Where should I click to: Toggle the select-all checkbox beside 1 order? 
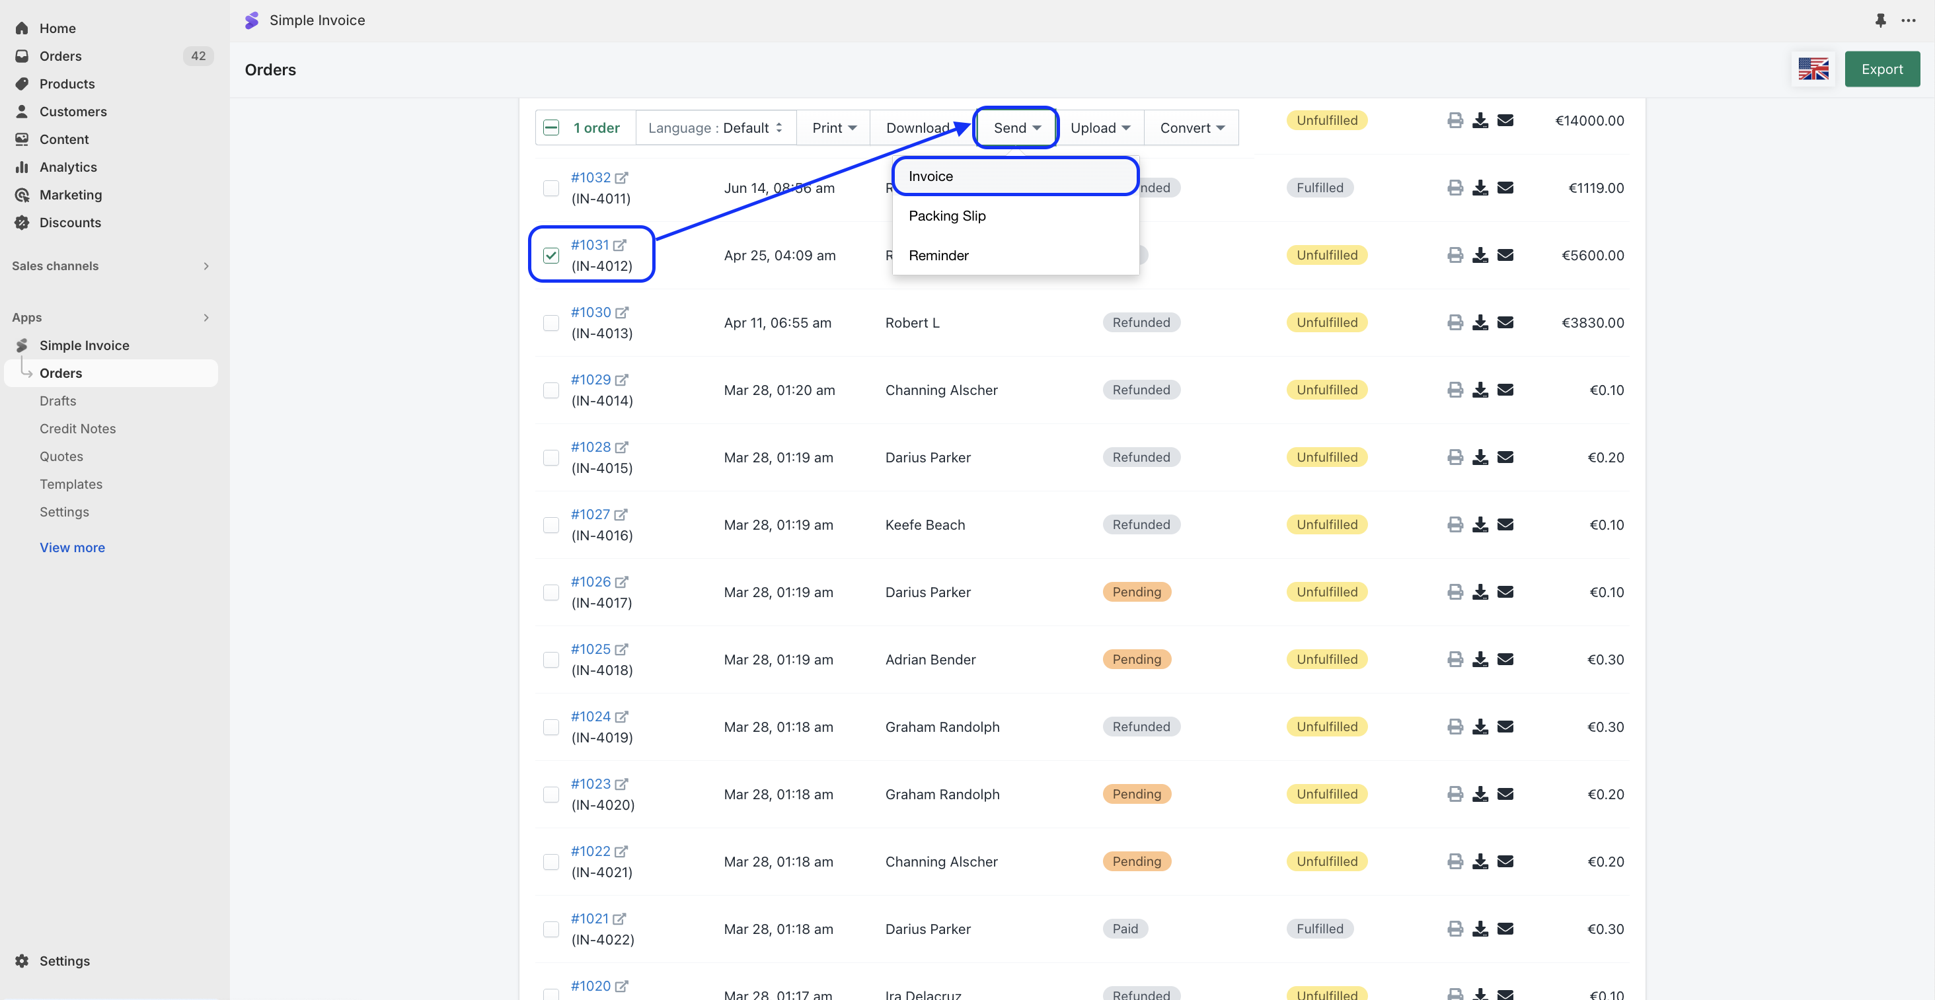[551, 127]
